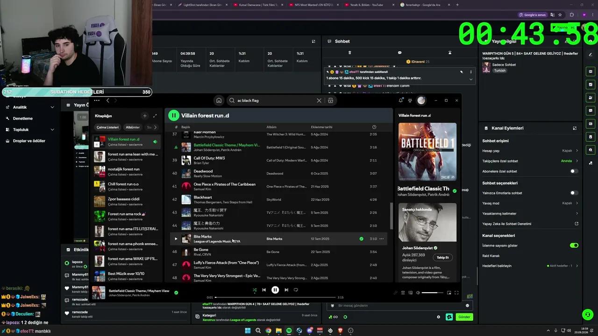Image resolution: width=598 pixels, height=336 pixels.
Task: Follow Johan Söderqvist with Takip Et
Action: [442, 258]
